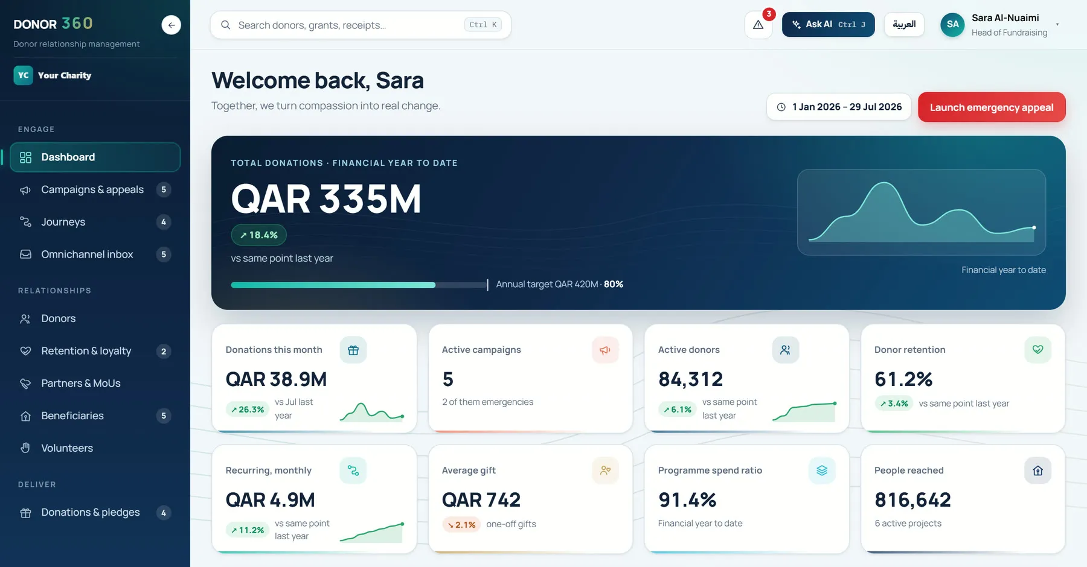
Task: Click the journey icon on Recurring, monthly card
Action: coord(353,470)
